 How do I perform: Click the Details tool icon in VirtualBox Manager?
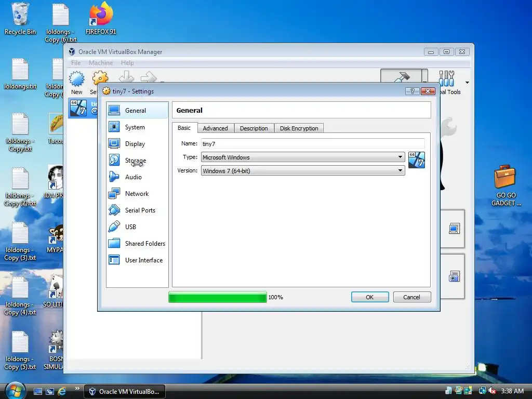click(x=454, y=229)
